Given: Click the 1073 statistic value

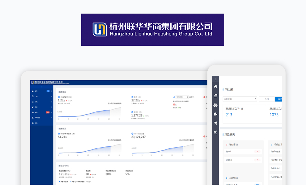Looking at the screenshot, I should click(274, 115).
